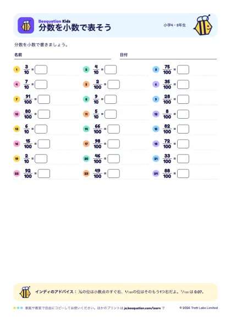Click the fraction 91/100 in problem 7
The width and height of the screenshot is (231, 327).
pyautogui.click(x=28, y=99)
